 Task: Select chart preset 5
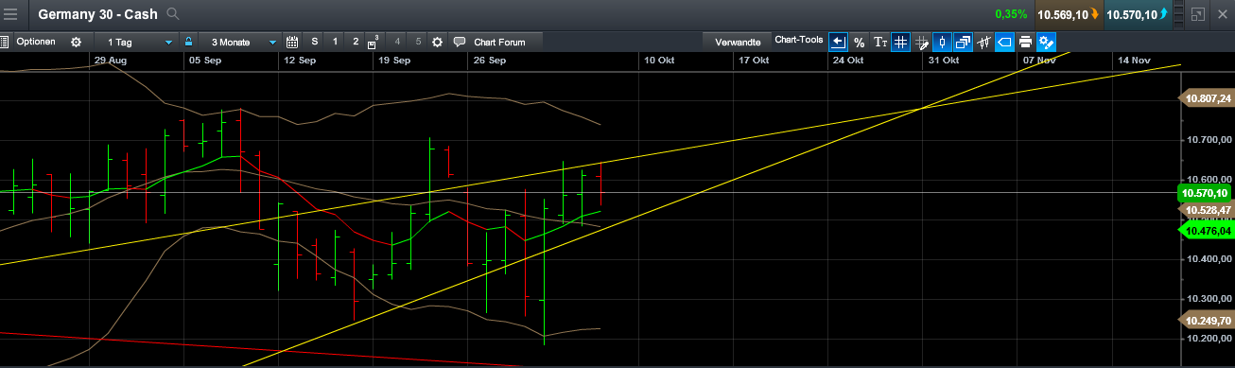(418, 42)
